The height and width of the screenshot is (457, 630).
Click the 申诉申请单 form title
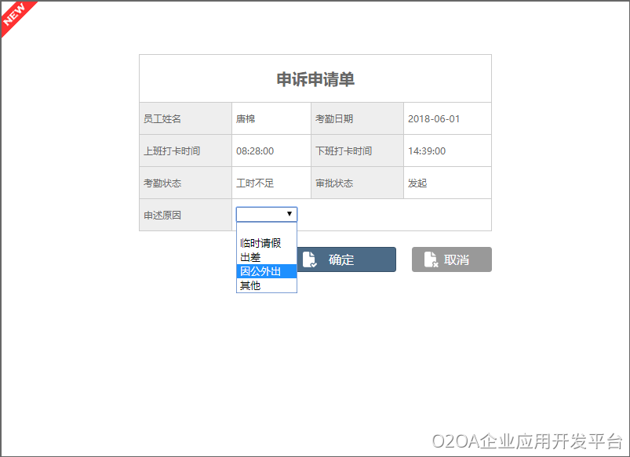[x=315, y=79]
